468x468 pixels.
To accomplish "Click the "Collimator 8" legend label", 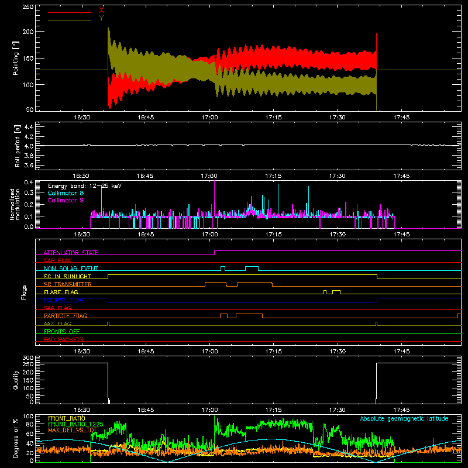I will pyautogui.click(x=66, y=193).
